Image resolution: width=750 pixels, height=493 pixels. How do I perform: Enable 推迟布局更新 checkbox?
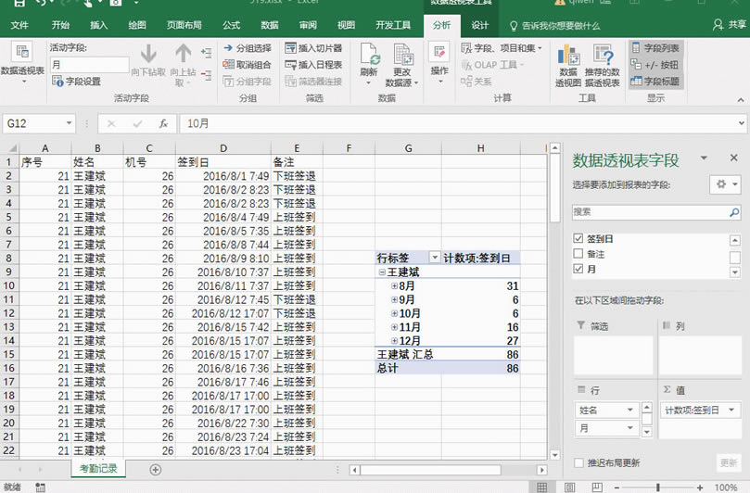click(580, 462)
